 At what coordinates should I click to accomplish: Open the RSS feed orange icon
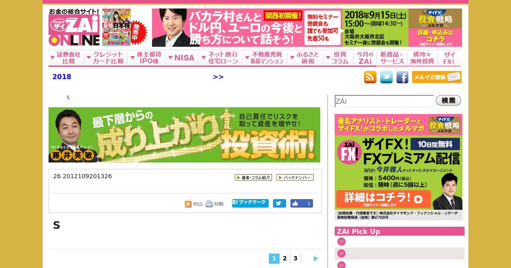[x=370, y=77]
